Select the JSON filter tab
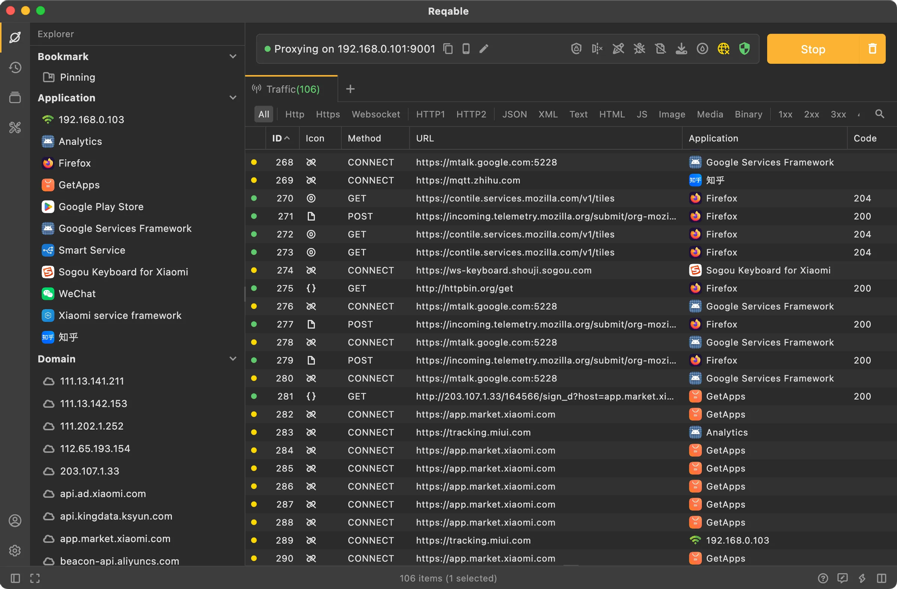The image size is (897, 589). click(x=514, y=114)
